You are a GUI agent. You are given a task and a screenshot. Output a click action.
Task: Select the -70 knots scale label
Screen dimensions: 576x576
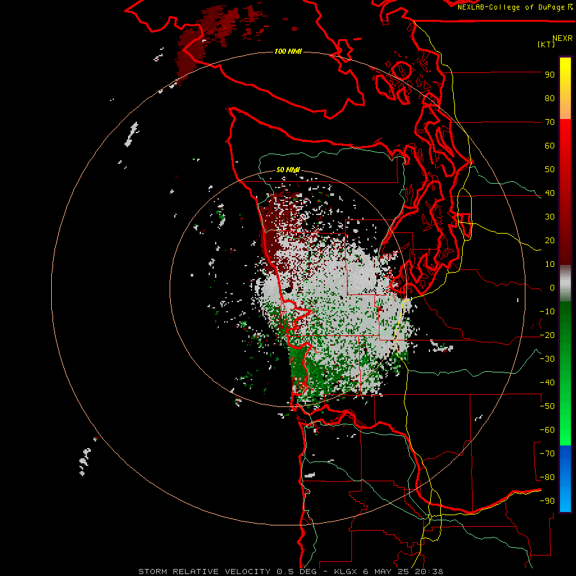[x=547, y=454]
